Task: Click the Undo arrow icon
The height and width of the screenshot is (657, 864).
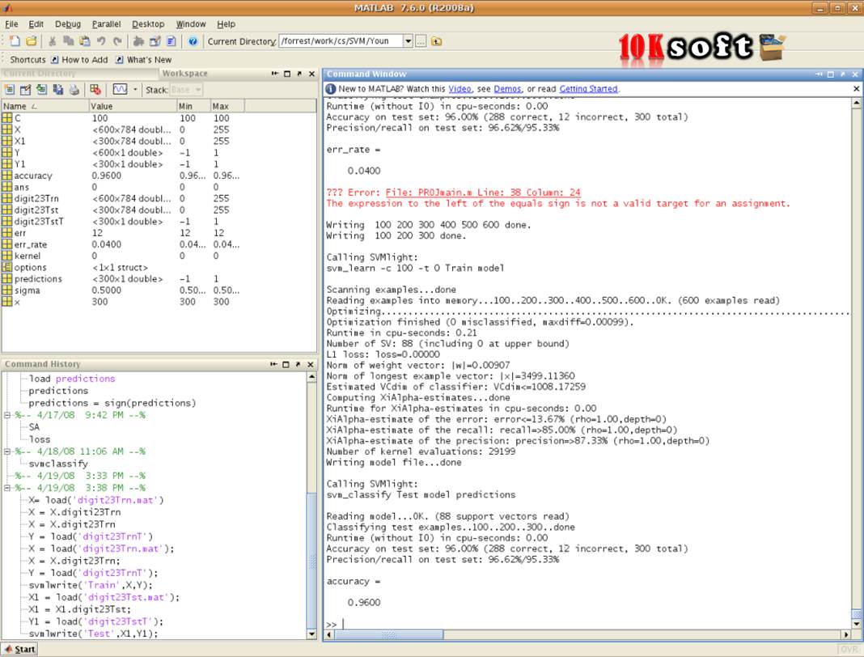Action: 101,41
